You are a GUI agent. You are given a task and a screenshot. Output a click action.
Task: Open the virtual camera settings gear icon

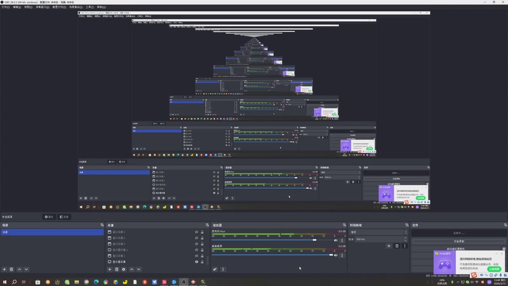click(x=504, y=249)
